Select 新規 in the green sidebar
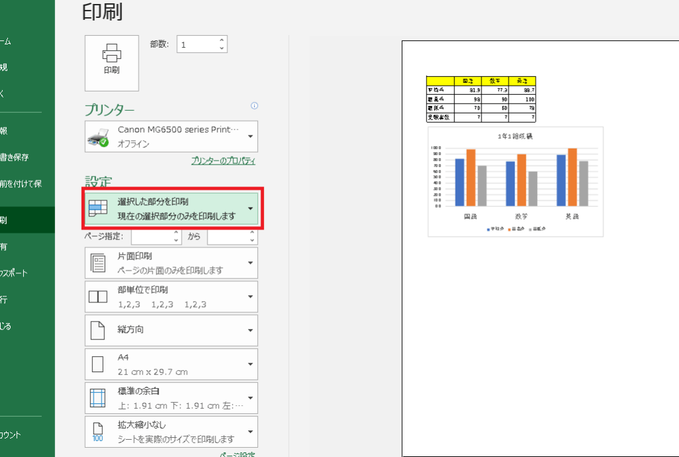Viewport: 679px width, 457px height. click(x=27, y=67)
